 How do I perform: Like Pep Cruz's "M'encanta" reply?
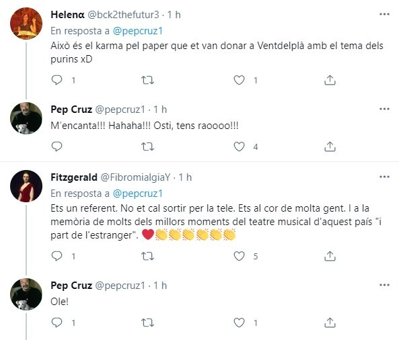tap(239, 146)
